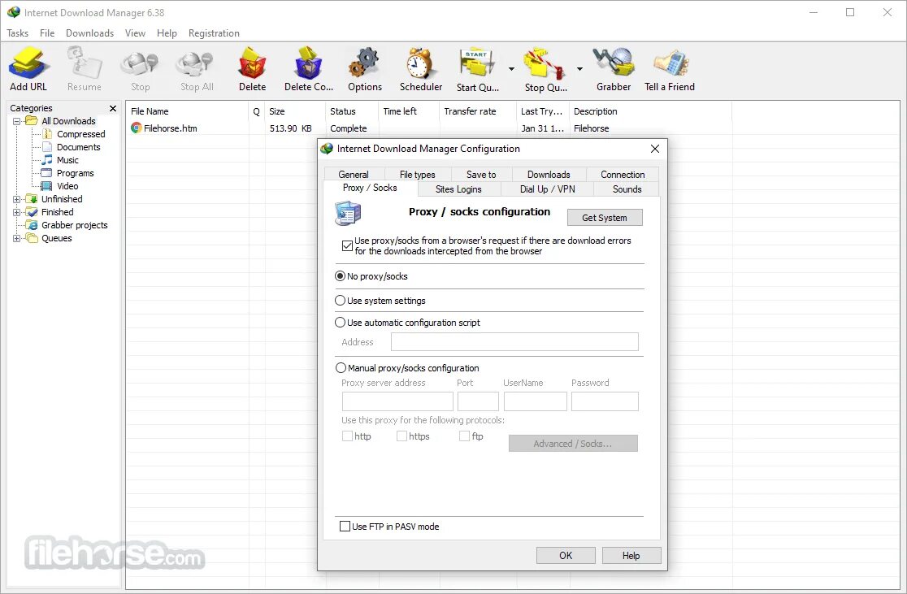The height and width of the screenshot is (594, 907).
Task: Click the Unfinished category icon
Action: click(x=32, y=199)
